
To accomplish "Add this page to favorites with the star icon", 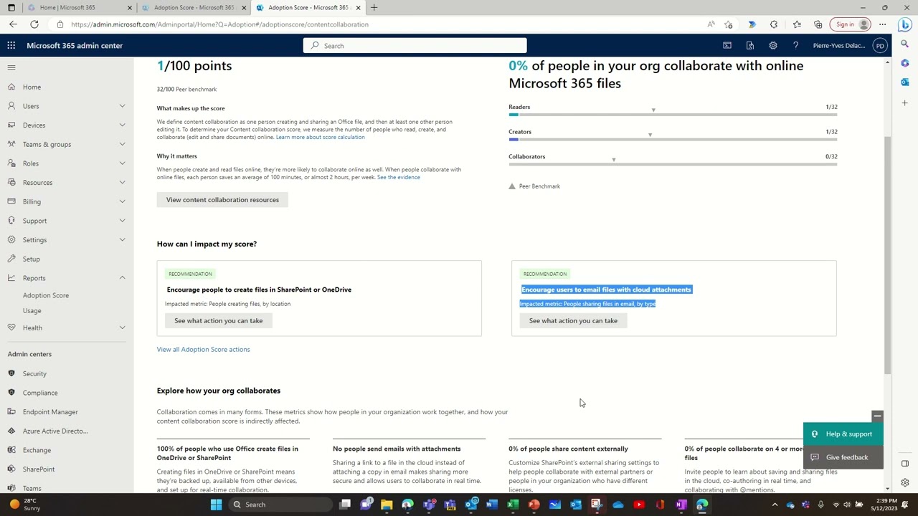I will point(728,24).
